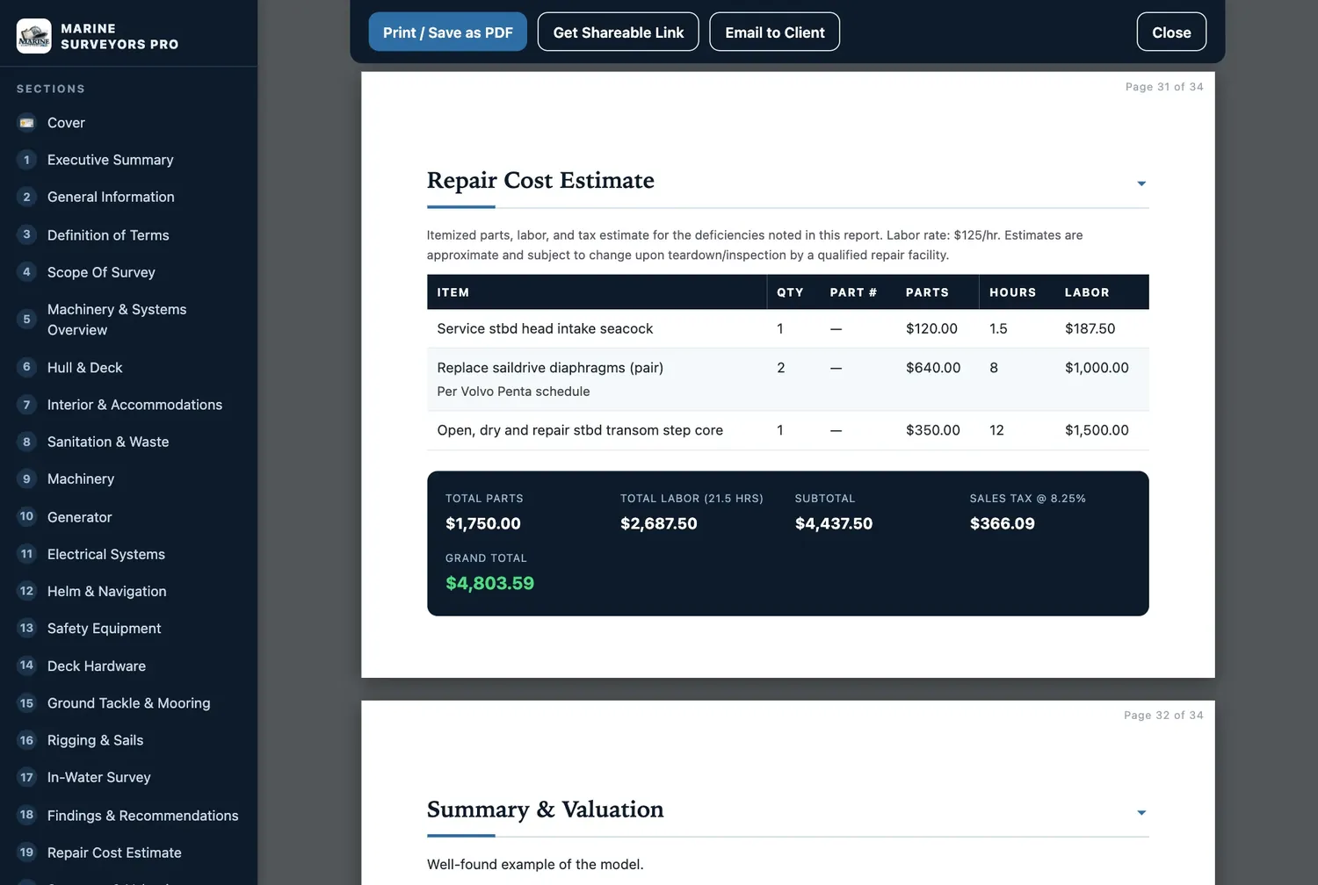Viewport: 1318px width, 885px height.
Task: Collapse the Summary & Valuation section arrow
Action: tap(1141, 812)
